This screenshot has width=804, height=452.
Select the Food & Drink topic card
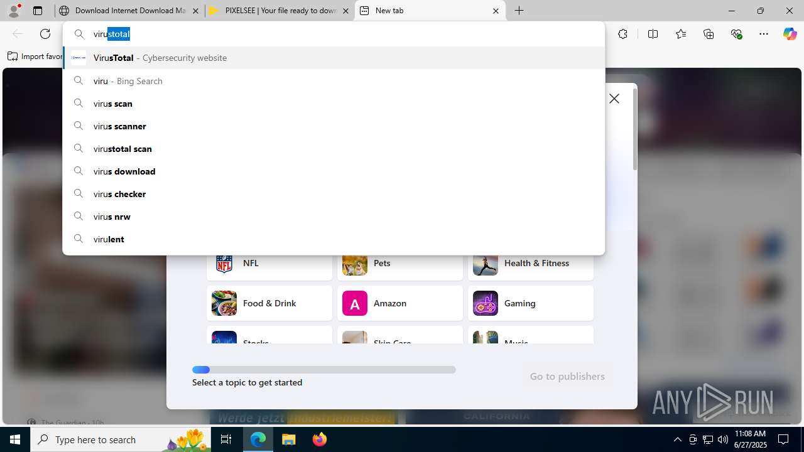pyautogui.click(x=269, y=303)
